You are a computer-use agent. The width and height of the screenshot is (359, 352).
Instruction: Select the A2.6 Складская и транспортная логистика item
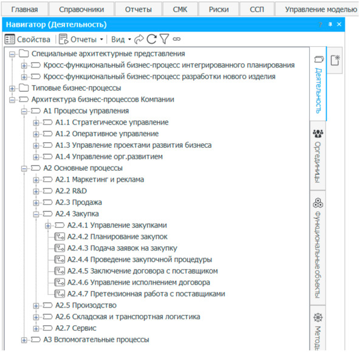(128, 317)
